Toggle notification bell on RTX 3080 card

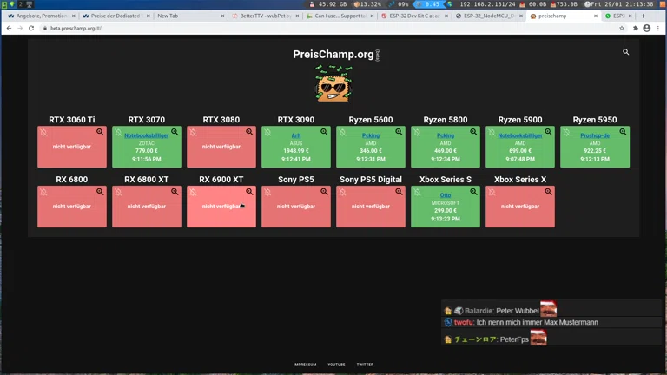[x=193, y=133]
